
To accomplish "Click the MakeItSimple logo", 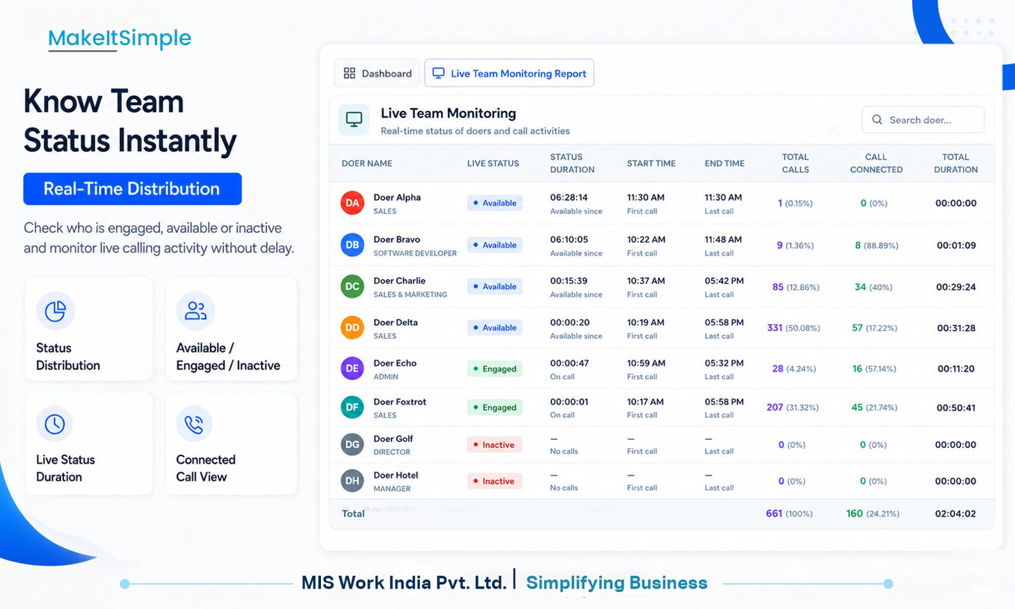I will tap(120, 38).
